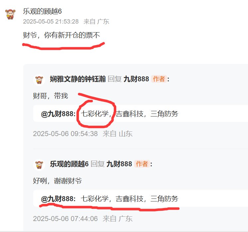This screenshot has height=232, width=248.
Task: Click the first 作者 author badge
Action: click(x=159, y=79)
